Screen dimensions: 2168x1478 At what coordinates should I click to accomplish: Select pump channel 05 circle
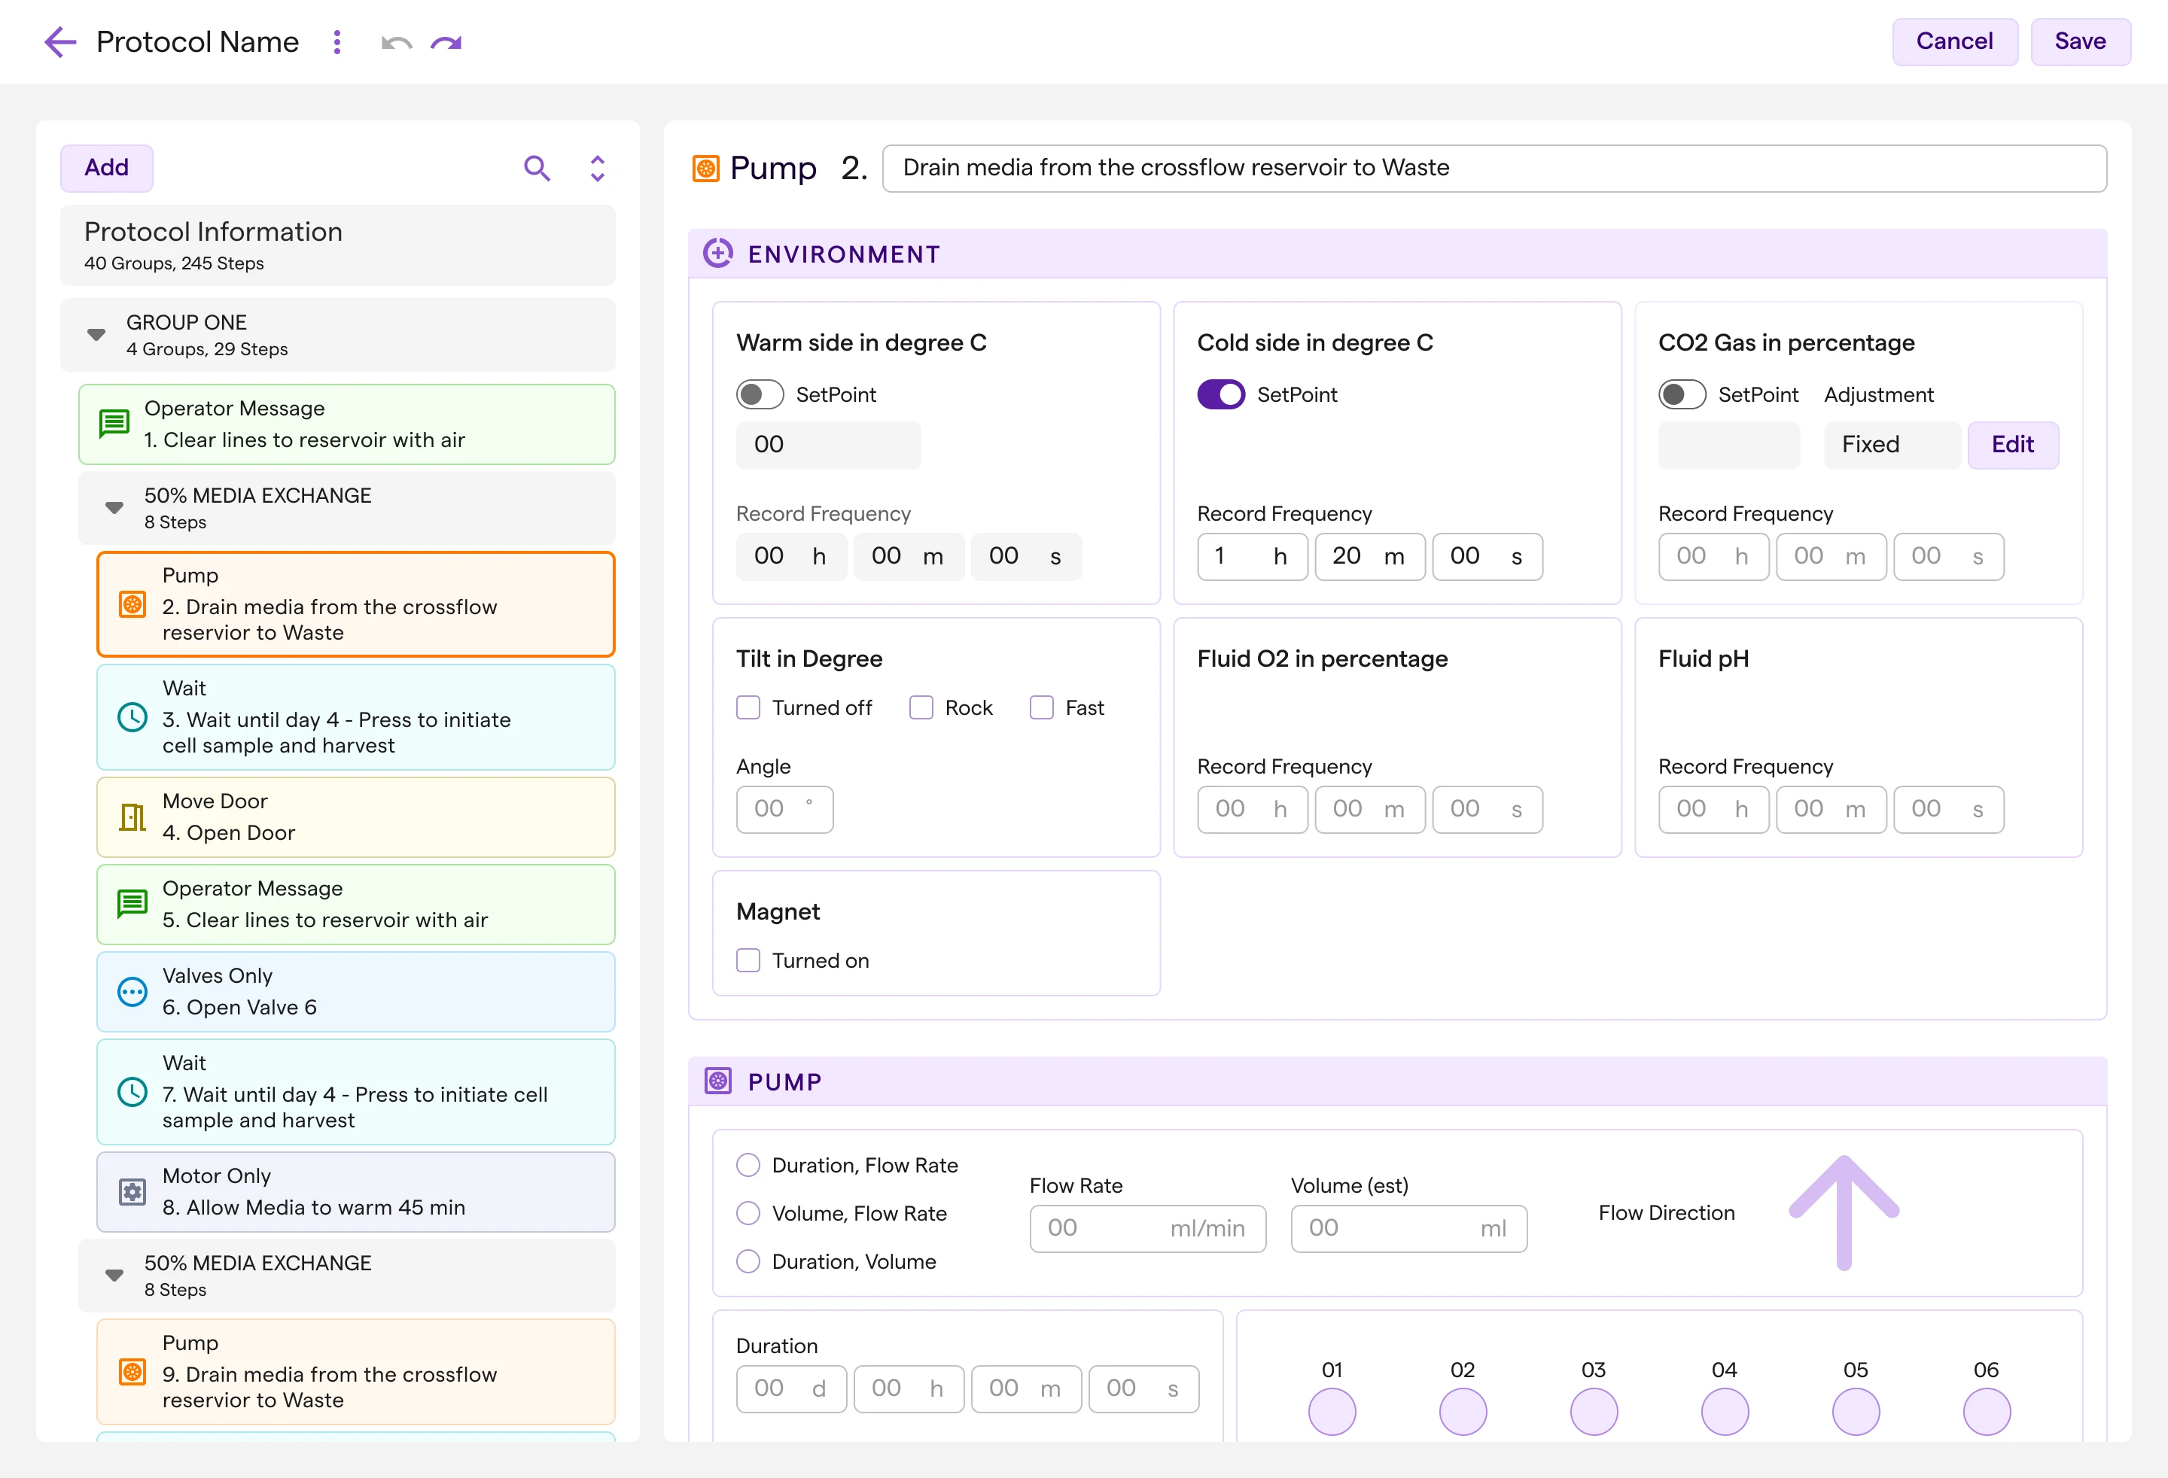point(1856,1412)
